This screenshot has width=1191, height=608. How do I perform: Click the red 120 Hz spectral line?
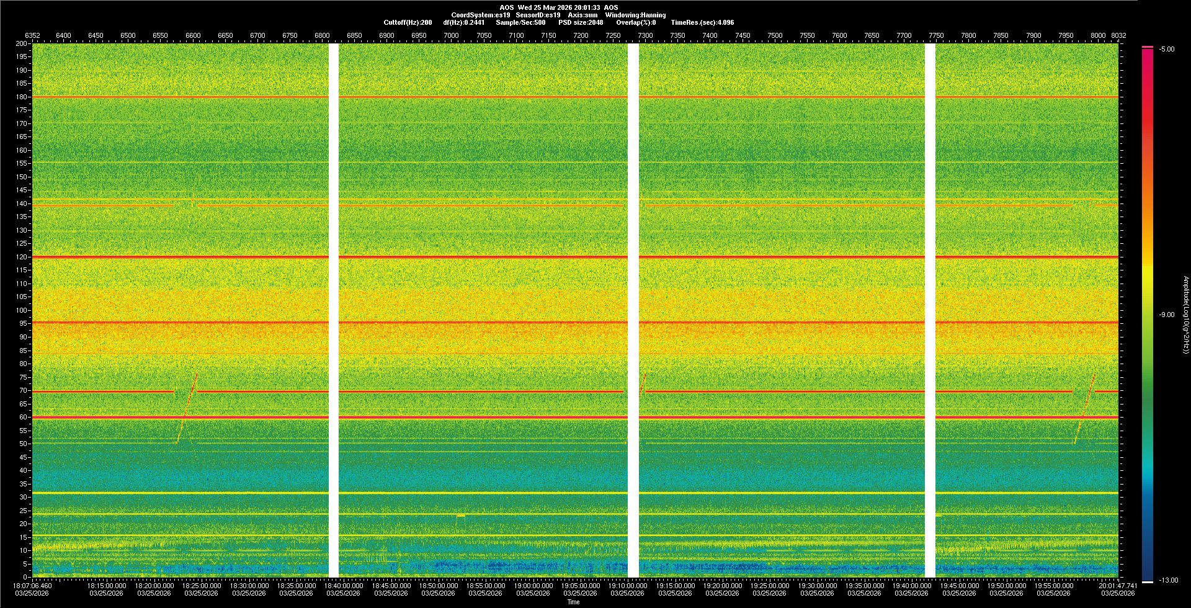tap(186, 257)
